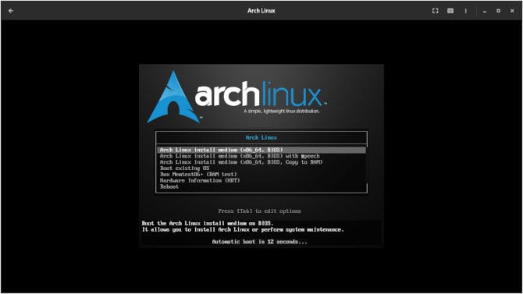The height and width of the screenshot is (294, 523).
Task: Click the archlinux wordmark in banner
Action: point(258,94)
